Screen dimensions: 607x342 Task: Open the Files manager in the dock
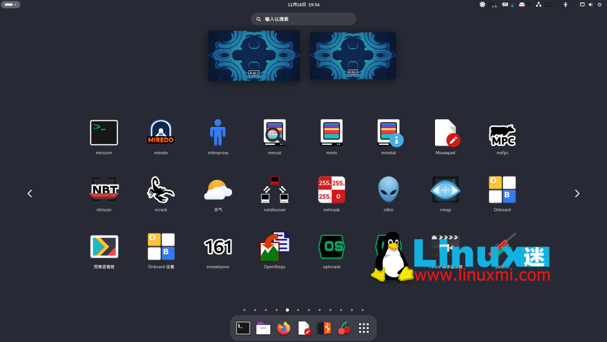[263, 328]
